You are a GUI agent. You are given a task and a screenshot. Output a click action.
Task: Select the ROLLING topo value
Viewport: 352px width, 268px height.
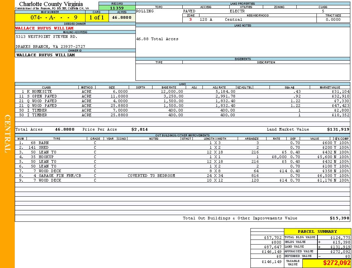[x=145, y=11]
